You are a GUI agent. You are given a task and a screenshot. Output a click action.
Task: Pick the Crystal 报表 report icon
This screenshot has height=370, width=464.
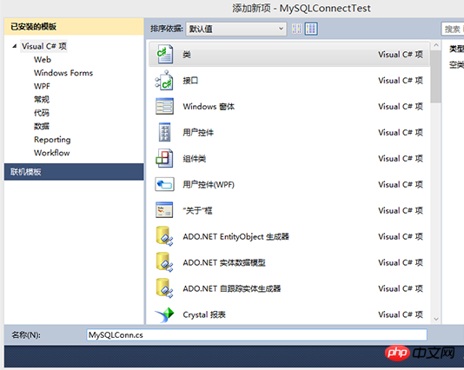(x=164, y=314)
